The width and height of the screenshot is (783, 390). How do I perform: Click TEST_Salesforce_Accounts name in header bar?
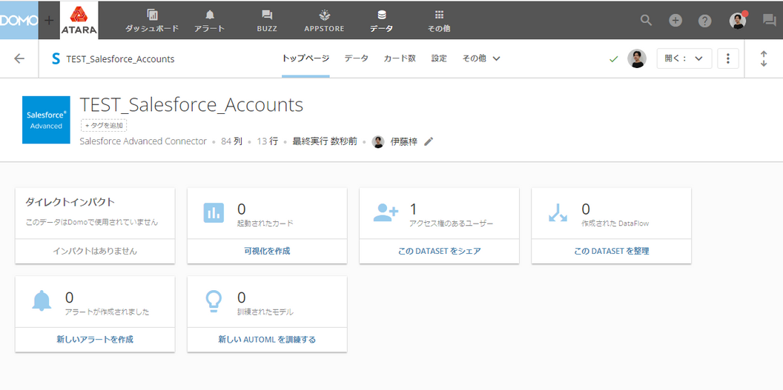[120, 58]
